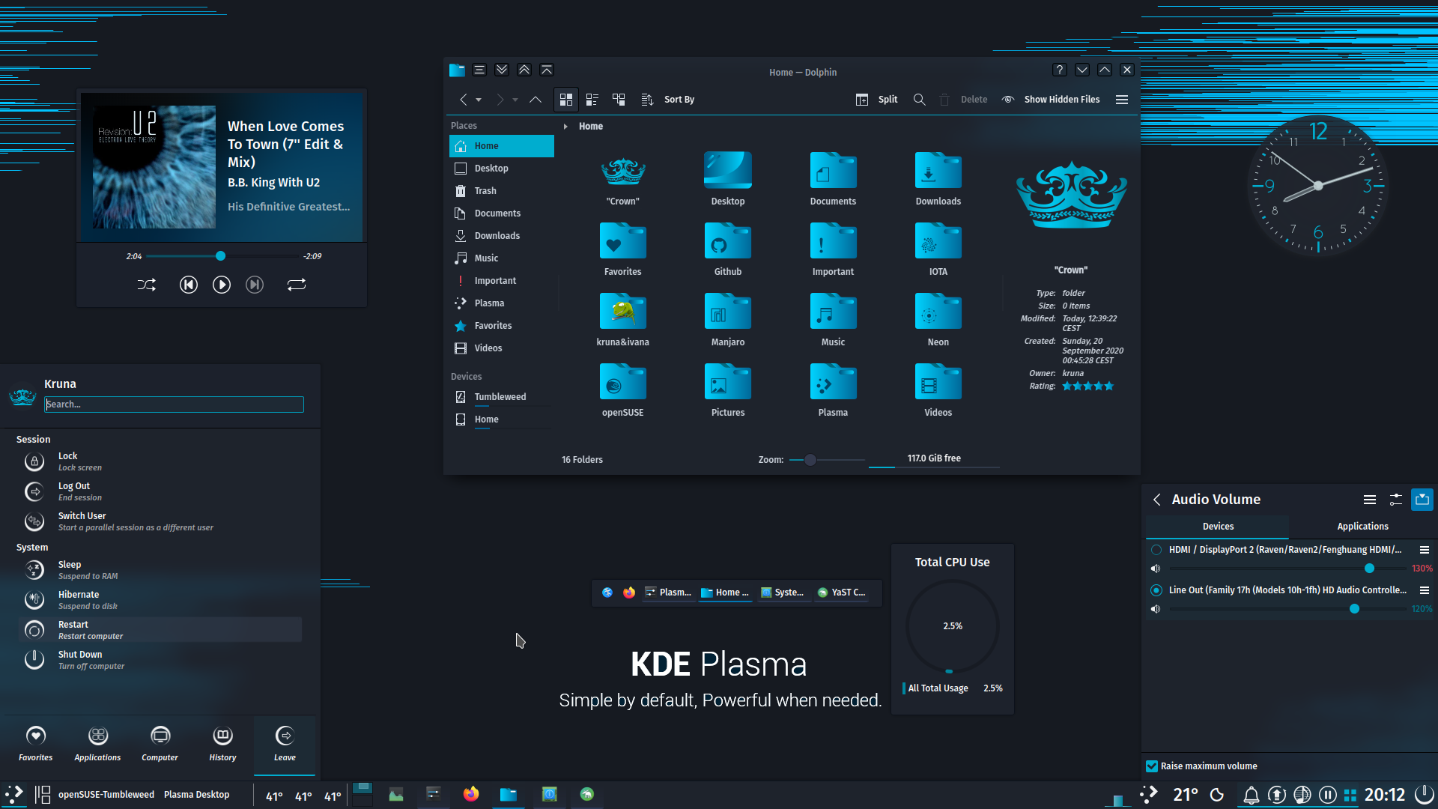Screen dimensions: 1438x809
Task: Select HDMI / DisplayPort 2 output radio
Action: point(1156,550)
